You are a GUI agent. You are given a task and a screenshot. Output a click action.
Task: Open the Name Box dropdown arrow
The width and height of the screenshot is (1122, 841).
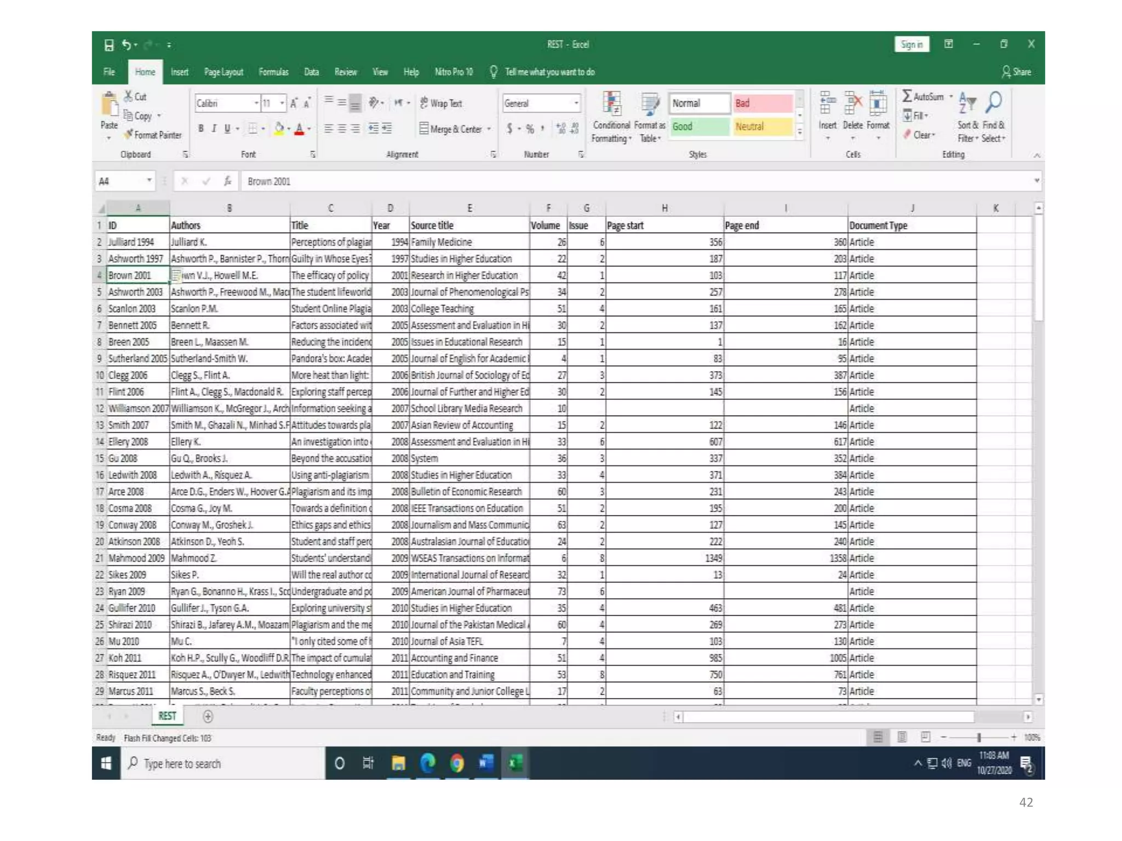pyautogui.click(x=148, y=181)
